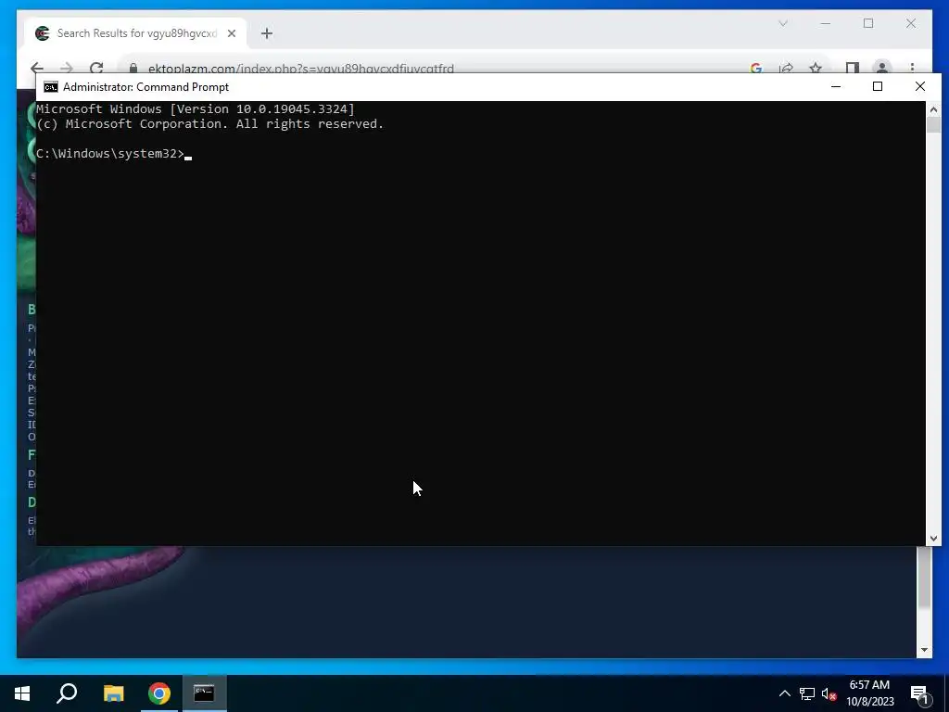949x712 pixels.
Task: Show hidden system tray icons
Action: [784, 693]
